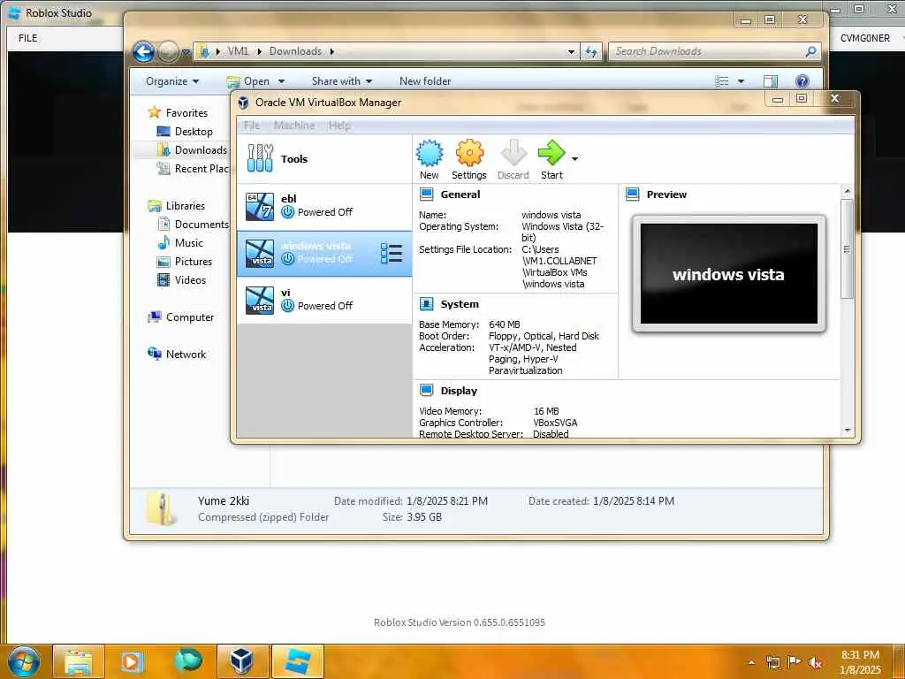This screenshot has width=905, height=679.
Task: Select the windows vista virtual machine
Action: tap(324, 254)
